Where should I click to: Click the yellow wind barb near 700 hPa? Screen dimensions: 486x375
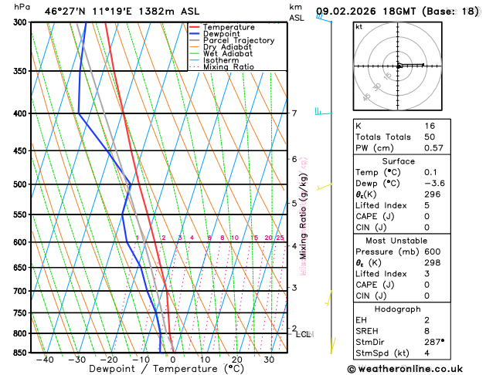pyautogui.click(x=328, y=298)
